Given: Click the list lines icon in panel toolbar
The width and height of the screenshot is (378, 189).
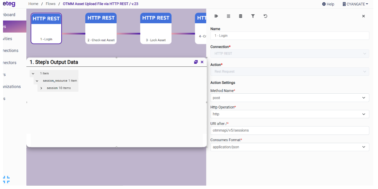Looking at the screenshot, I should click(228, 16).
